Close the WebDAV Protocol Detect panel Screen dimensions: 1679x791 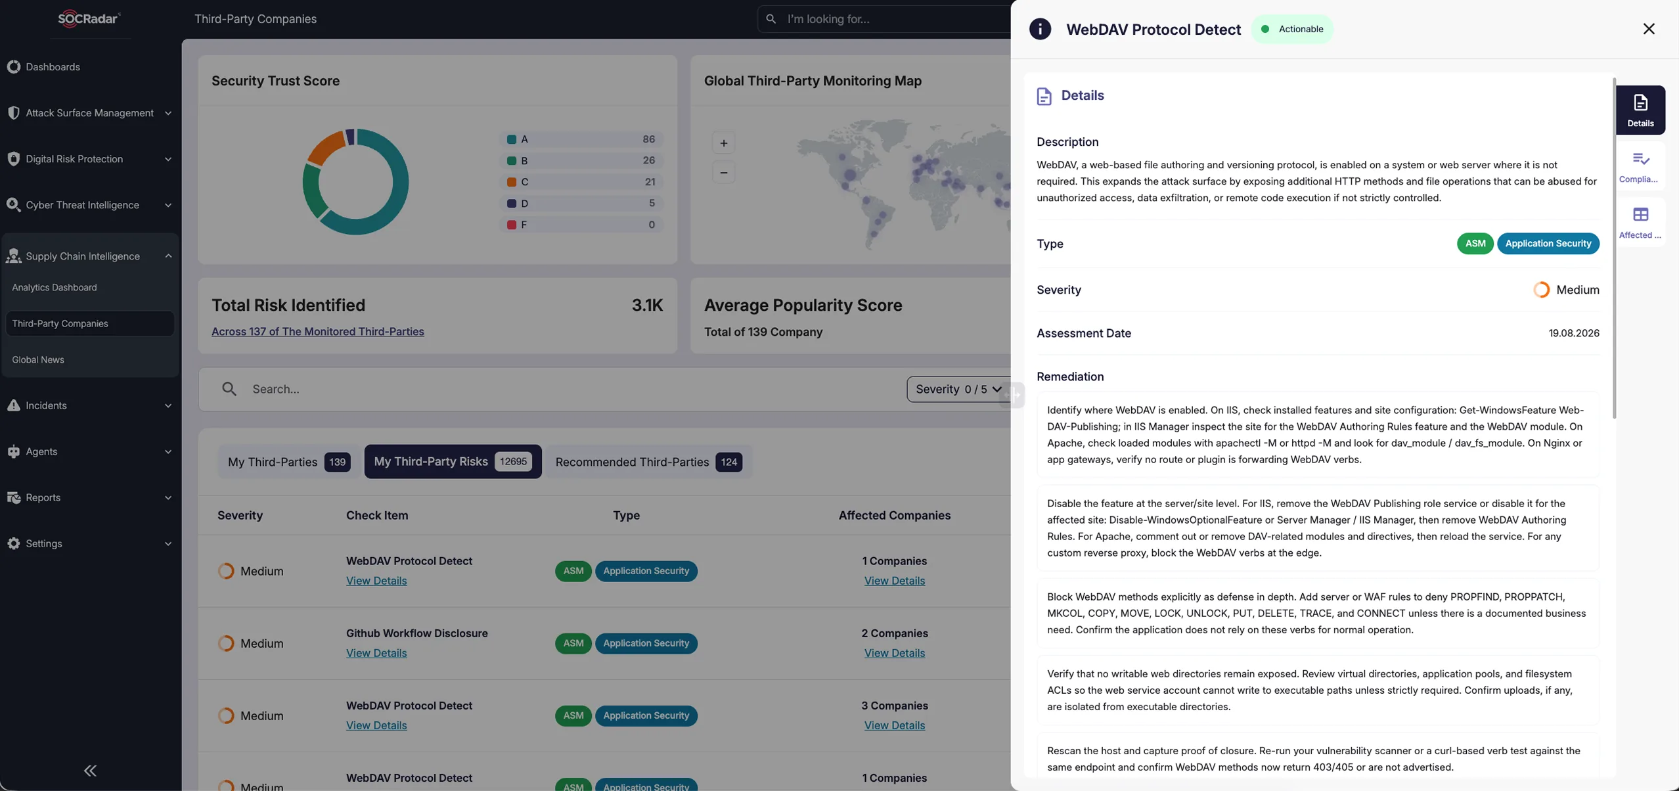point(1649,29)
